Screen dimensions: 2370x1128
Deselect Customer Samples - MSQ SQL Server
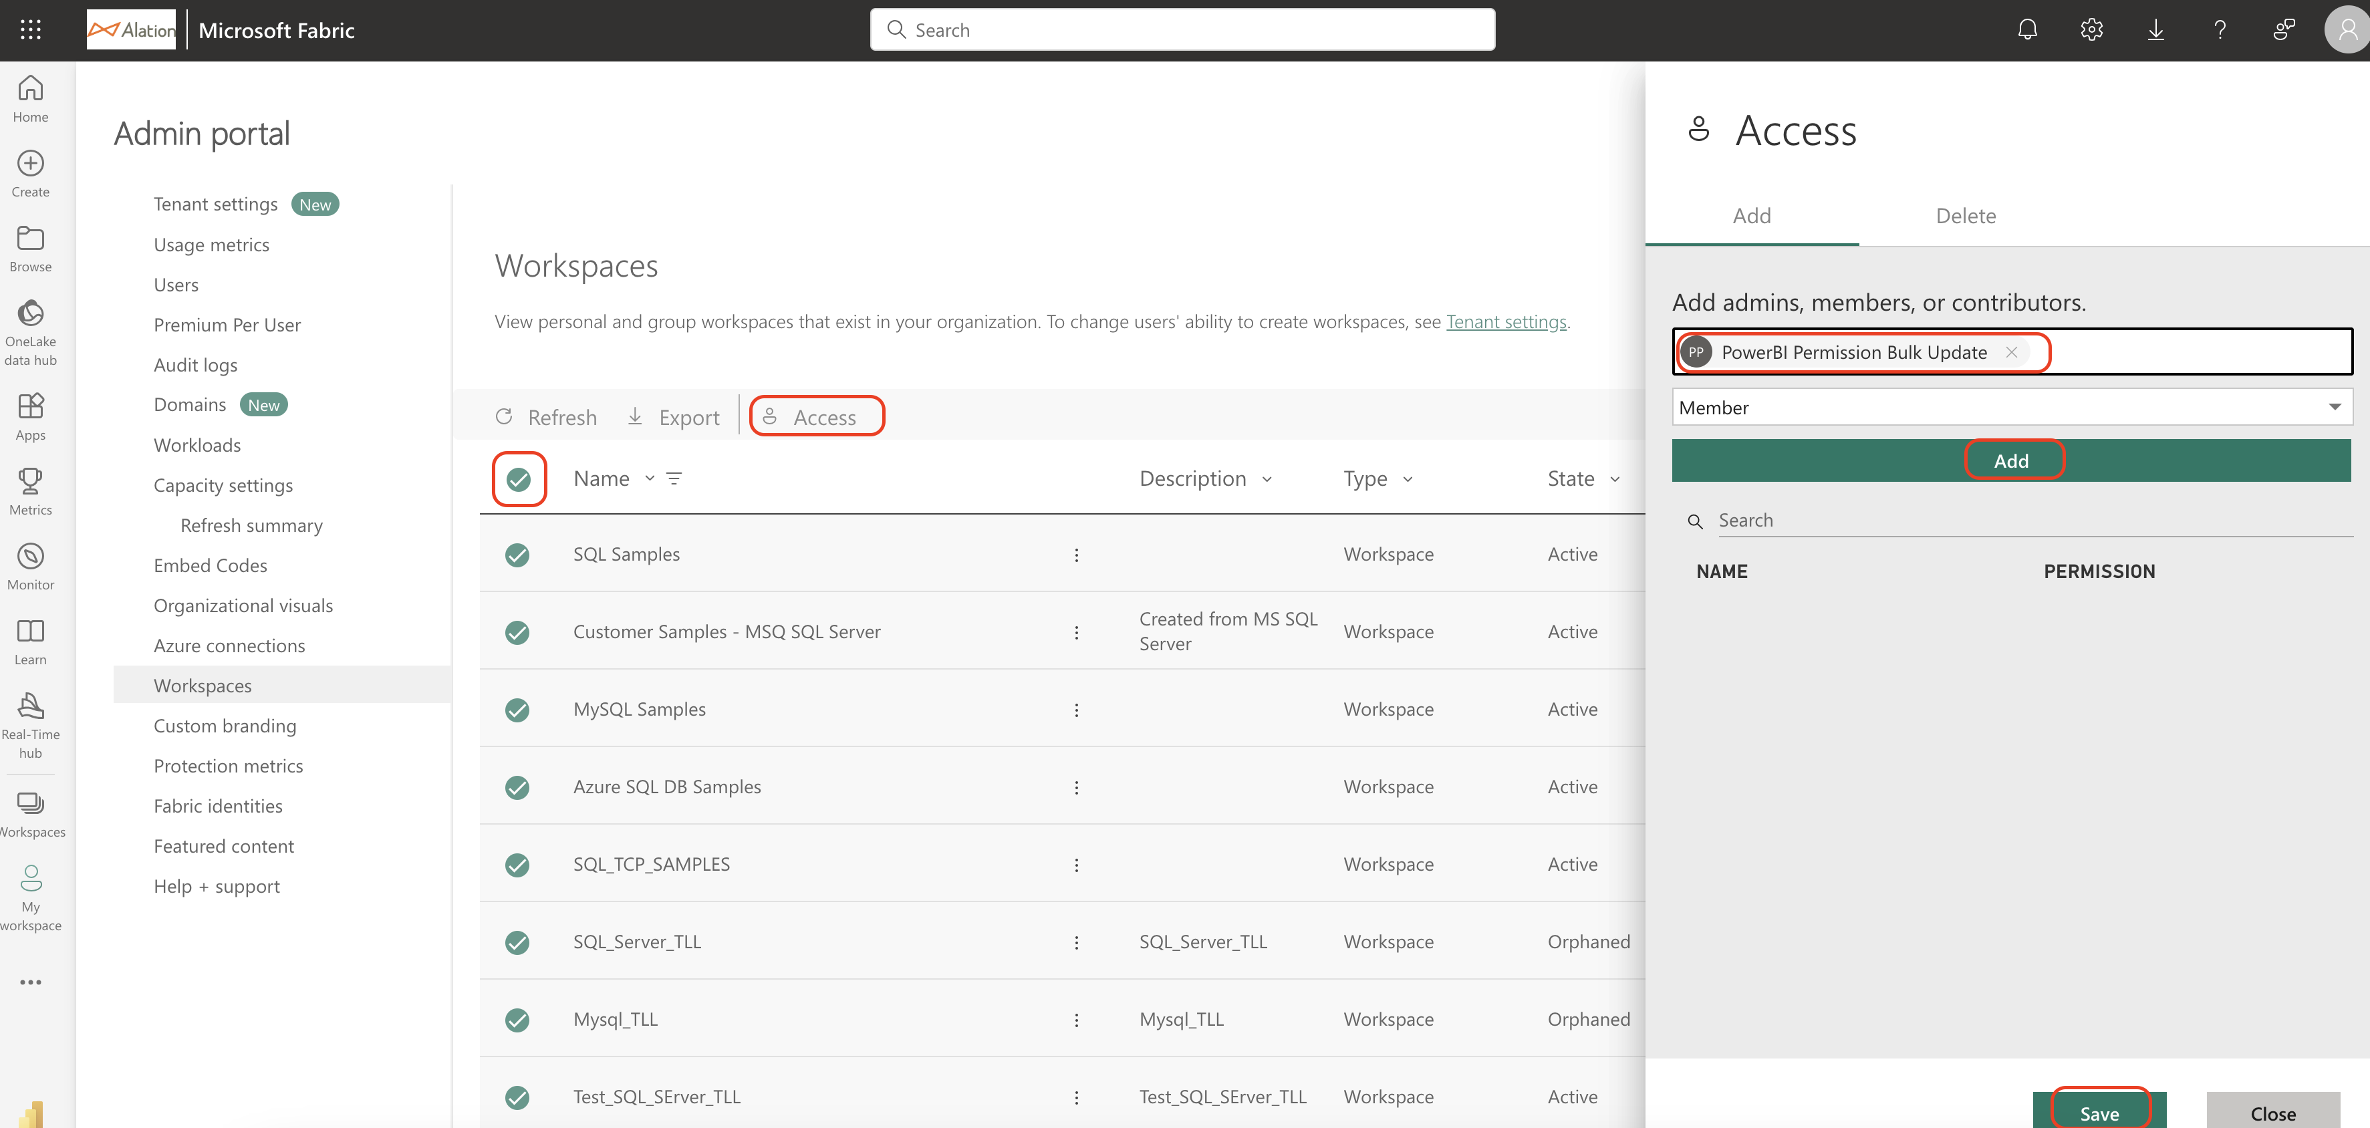517,632
